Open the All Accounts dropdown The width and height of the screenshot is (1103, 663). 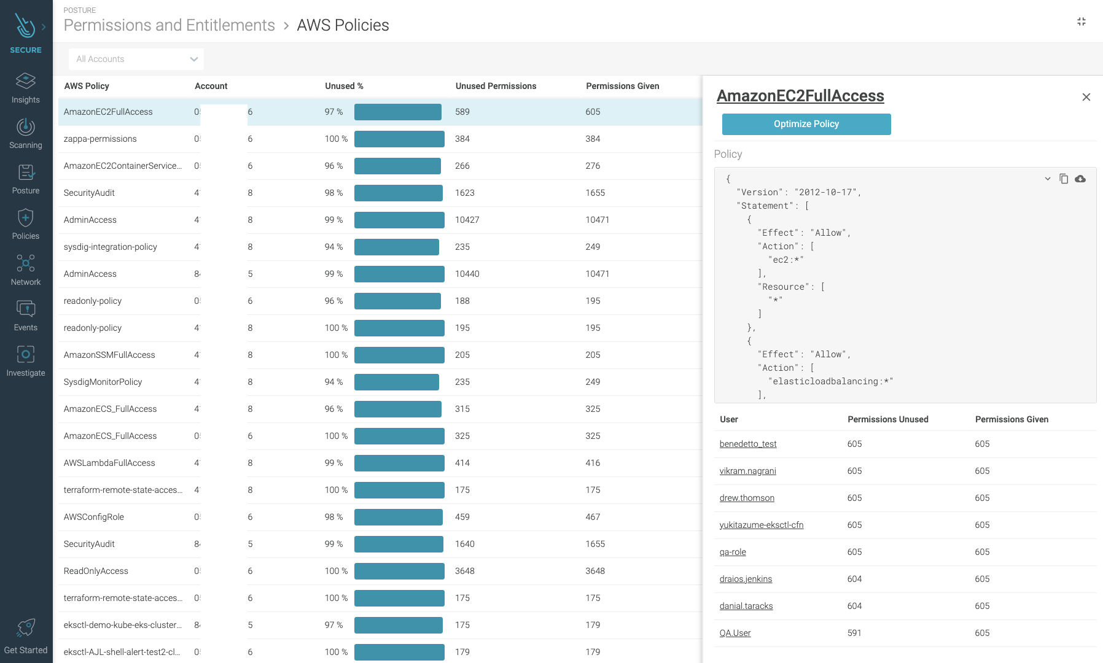[136, 59]
